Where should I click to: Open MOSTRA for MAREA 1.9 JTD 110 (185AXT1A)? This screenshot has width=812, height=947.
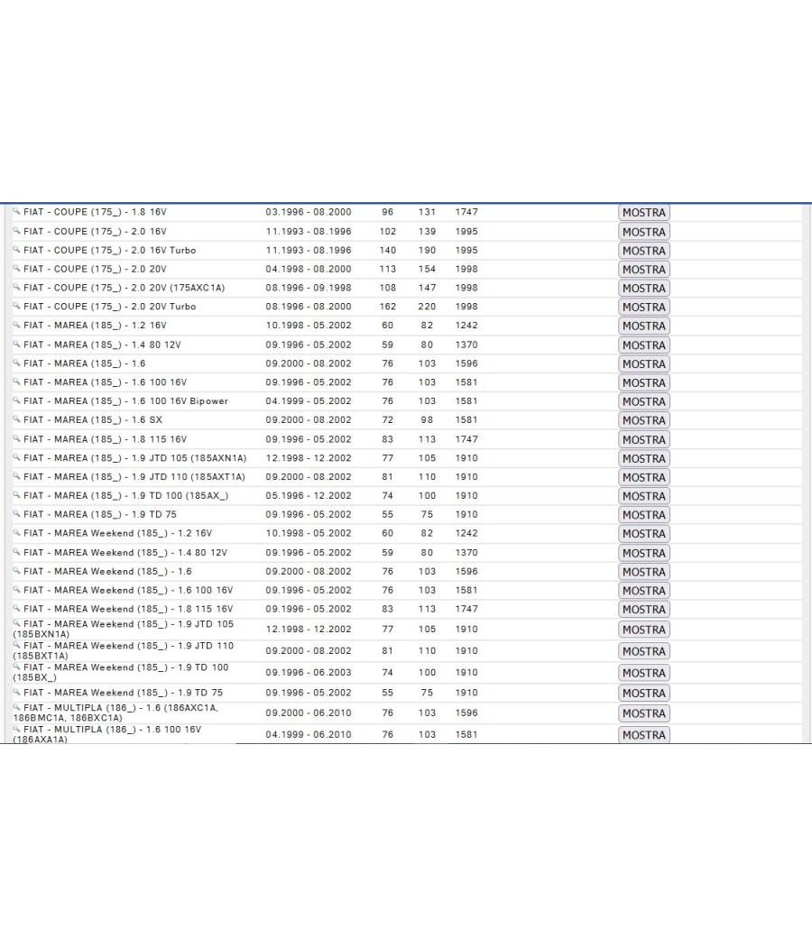click(x=644, y=477)
